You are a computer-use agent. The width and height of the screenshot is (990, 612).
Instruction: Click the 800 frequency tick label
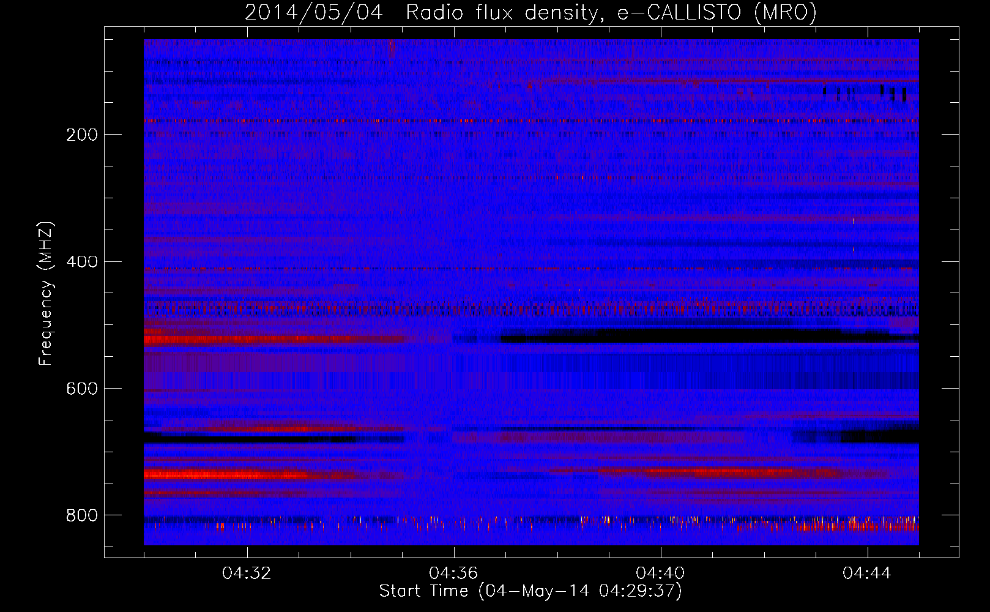pyautogui.click(x=82, y=515)
